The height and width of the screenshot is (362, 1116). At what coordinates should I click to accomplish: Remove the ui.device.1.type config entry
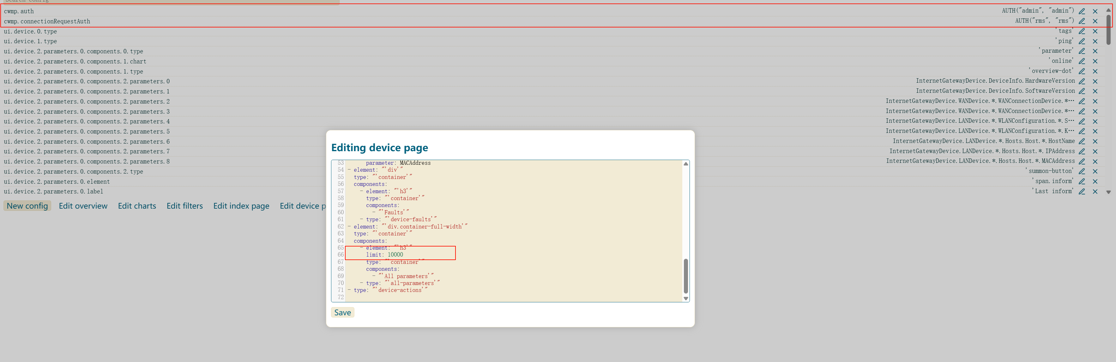pos(1095,41)
